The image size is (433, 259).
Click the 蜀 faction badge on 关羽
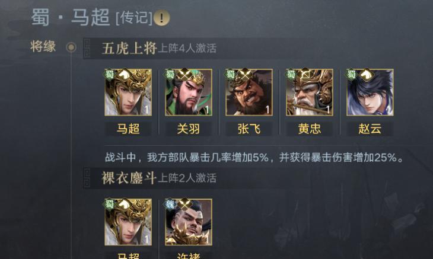click(x=170, y=74)
